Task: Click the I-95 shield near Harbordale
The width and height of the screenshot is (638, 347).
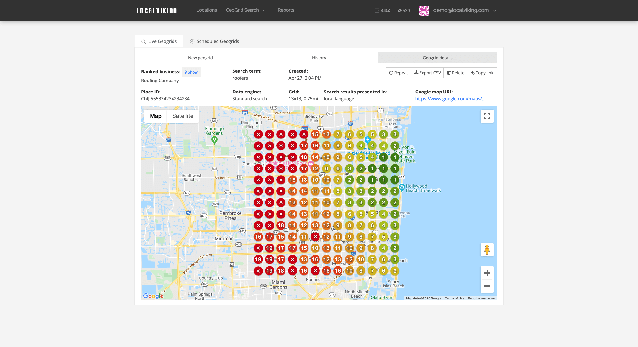Action: (x=351, y=124)
